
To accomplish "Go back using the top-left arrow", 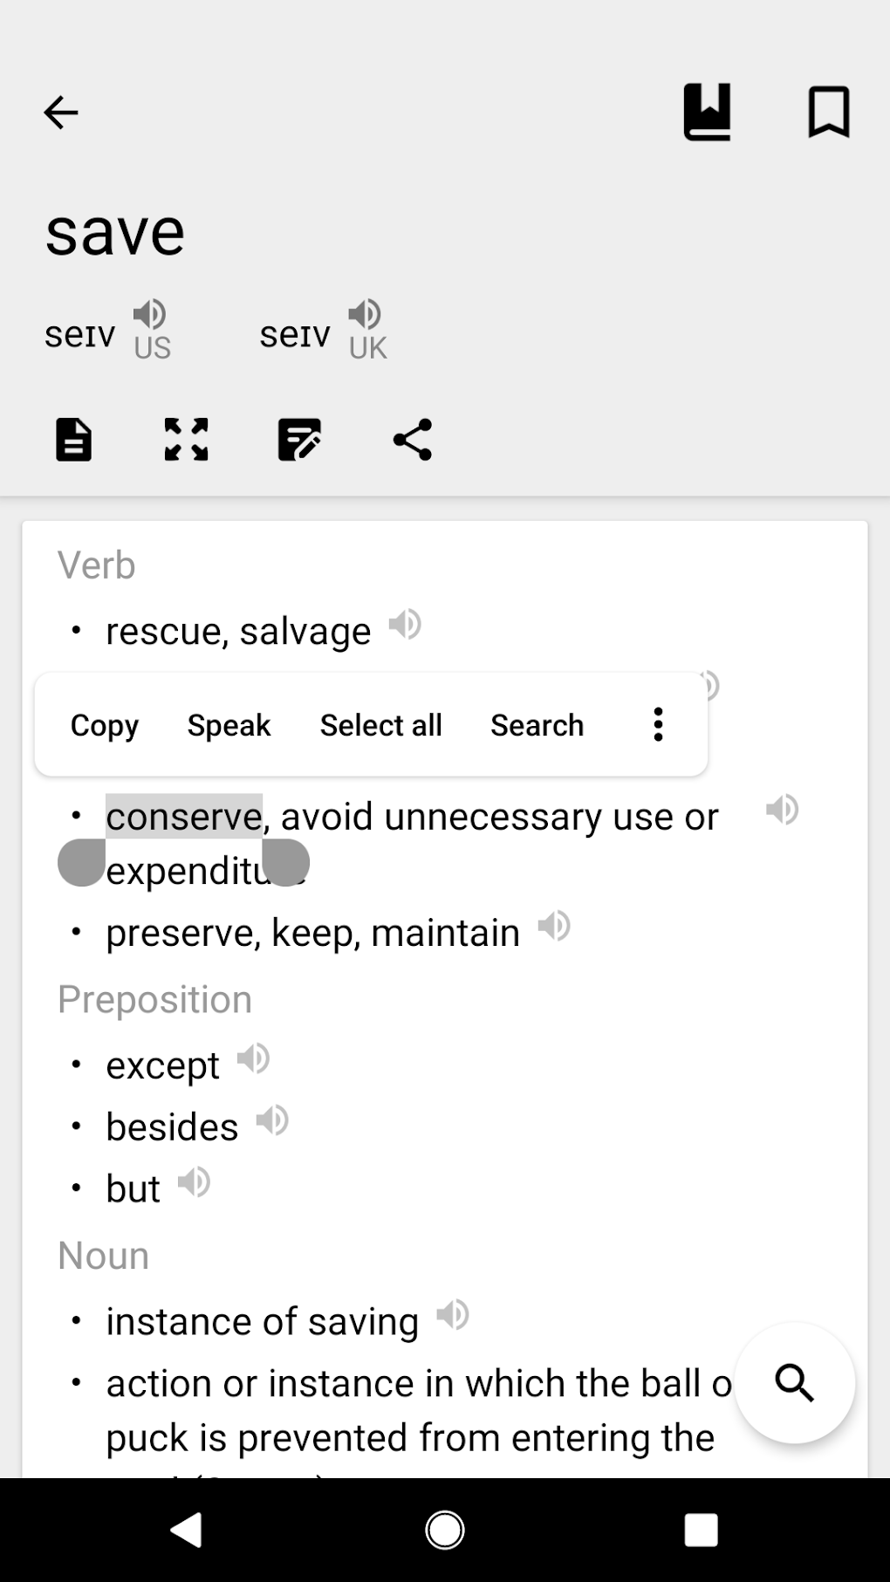I will [61, 113].
